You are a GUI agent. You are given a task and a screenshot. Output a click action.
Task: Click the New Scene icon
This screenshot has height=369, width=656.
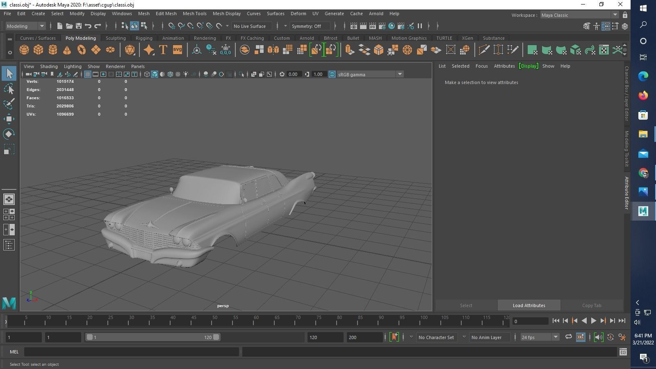pos(60,26)
